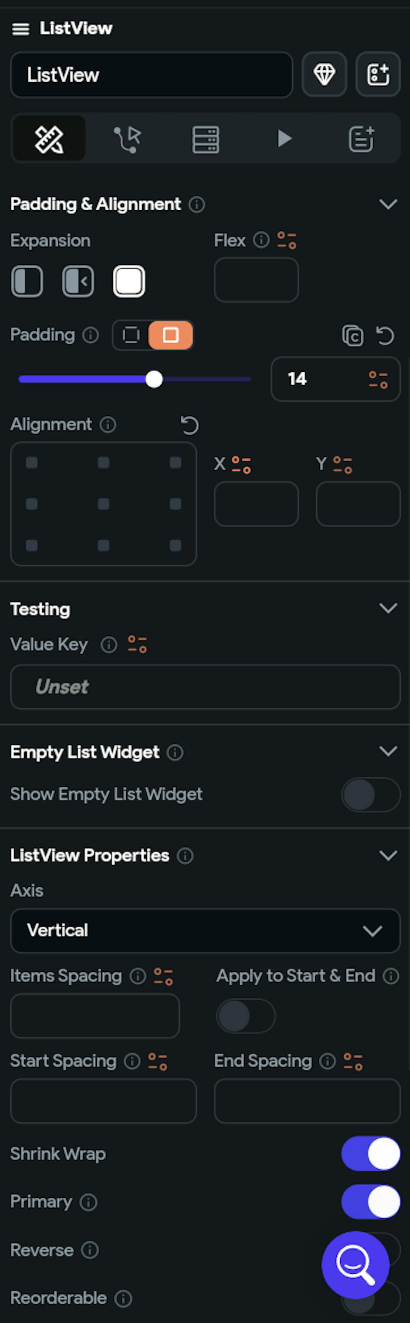
Task: Open the Backend Query database tab
Action: pos(206,139)
